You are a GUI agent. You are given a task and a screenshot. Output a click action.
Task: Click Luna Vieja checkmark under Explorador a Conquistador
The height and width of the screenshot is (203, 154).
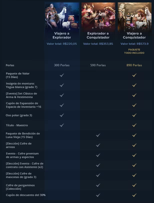(98, 135)
